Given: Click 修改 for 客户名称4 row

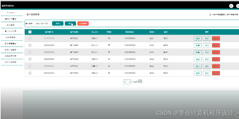Looking at the screenshot, I should 207,59.
